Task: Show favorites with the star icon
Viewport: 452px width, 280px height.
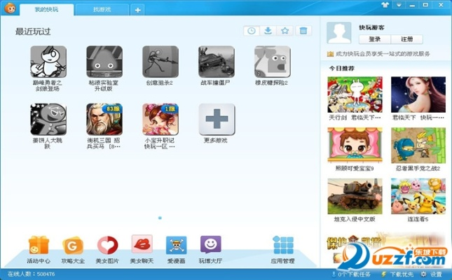Action: click(x=285, y=31)
